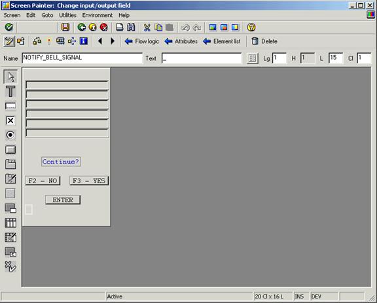Click the Element list button
Viewport: 377px width, 303px height.
point(222,41)
